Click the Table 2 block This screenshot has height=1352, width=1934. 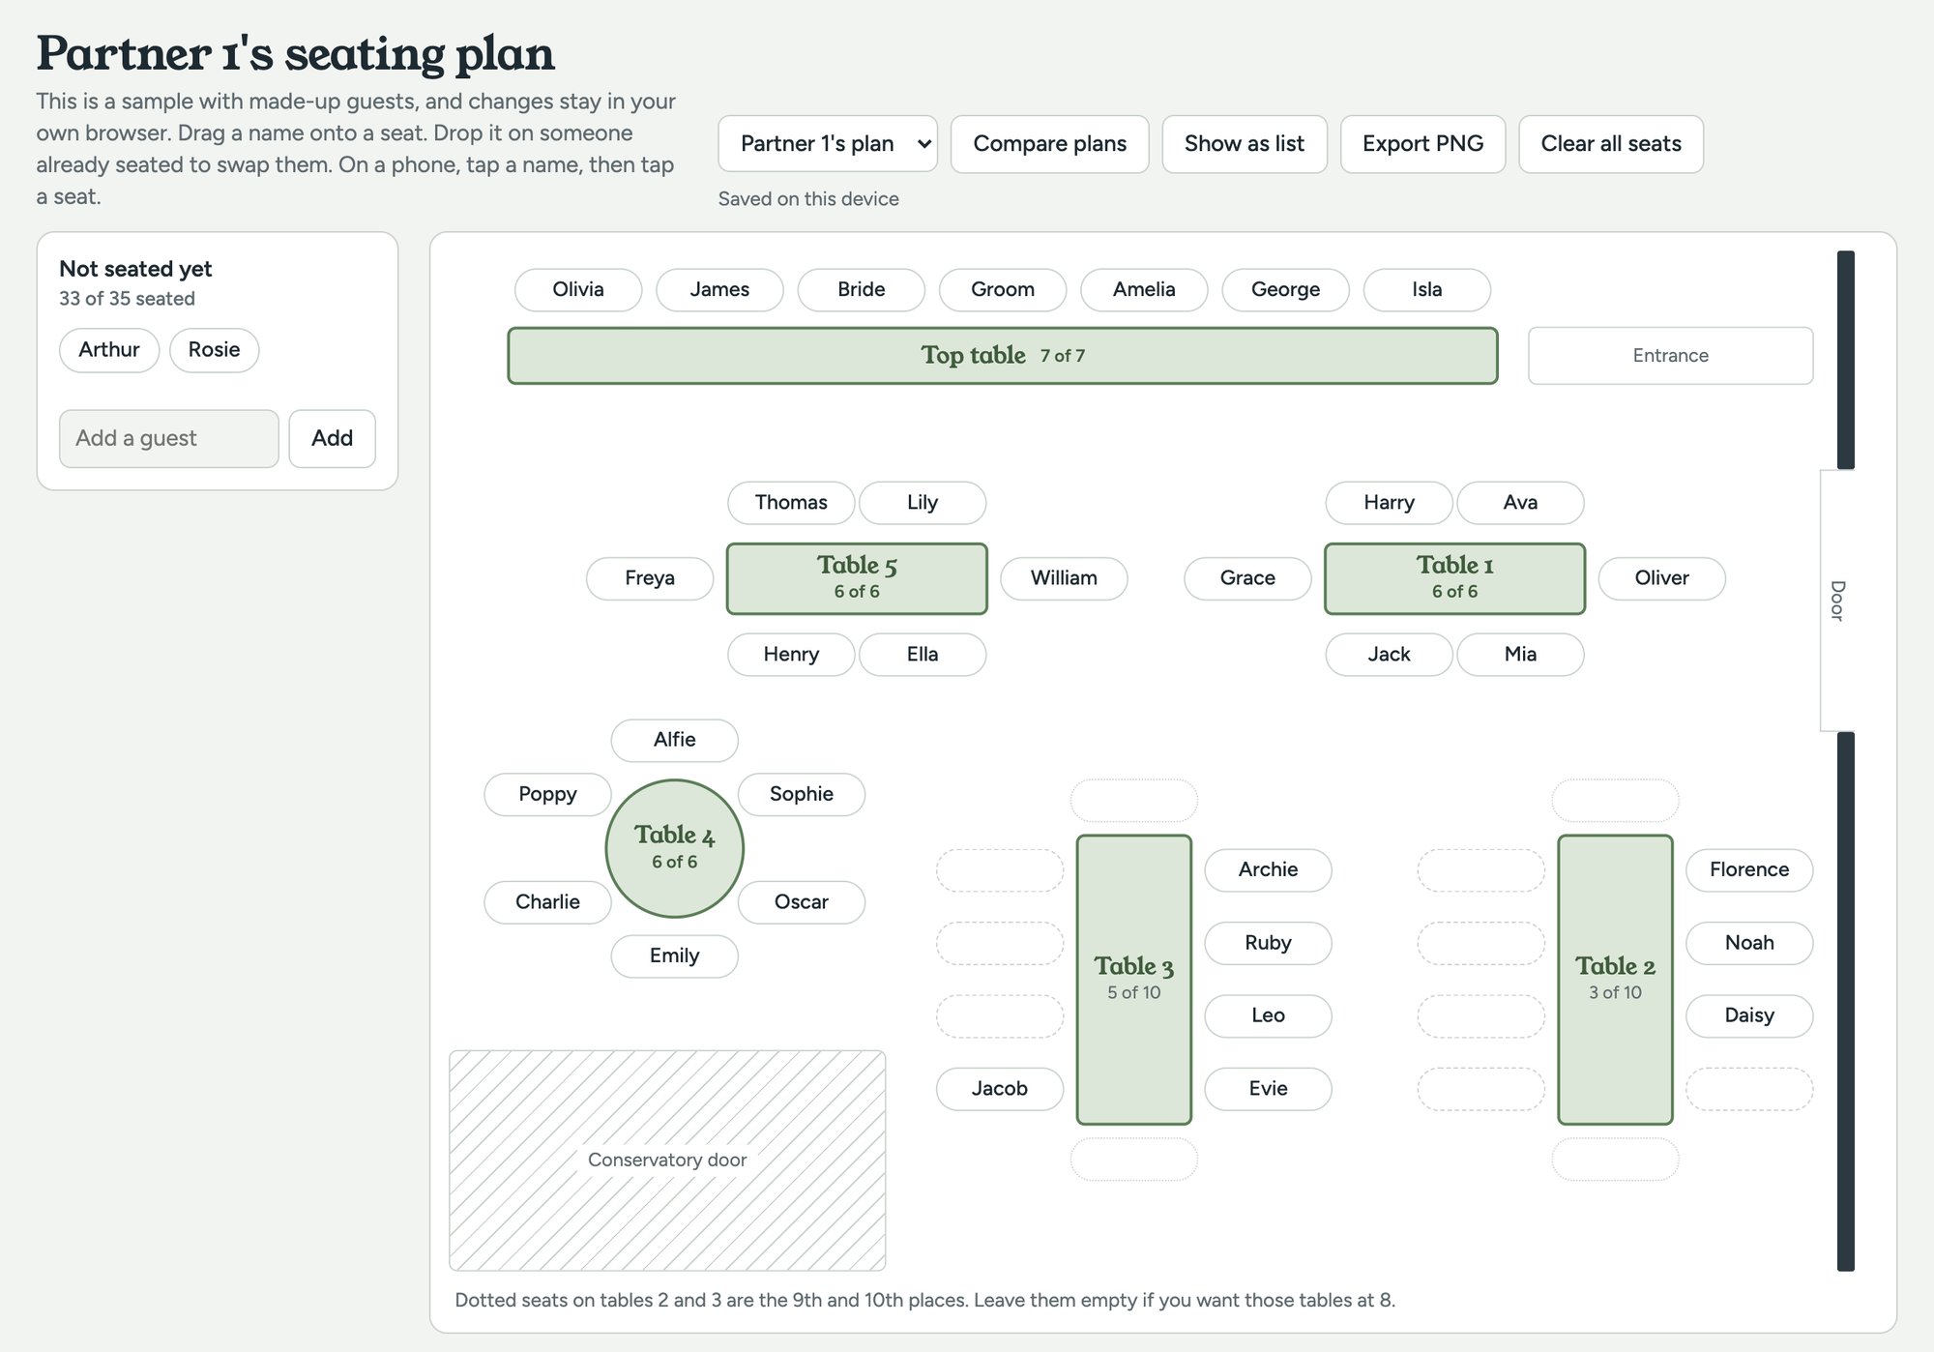click(x=1615, y=980)
